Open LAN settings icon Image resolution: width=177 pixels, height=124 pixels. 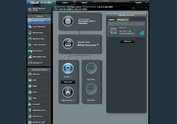pyautogui.click(x=30, y=80)
